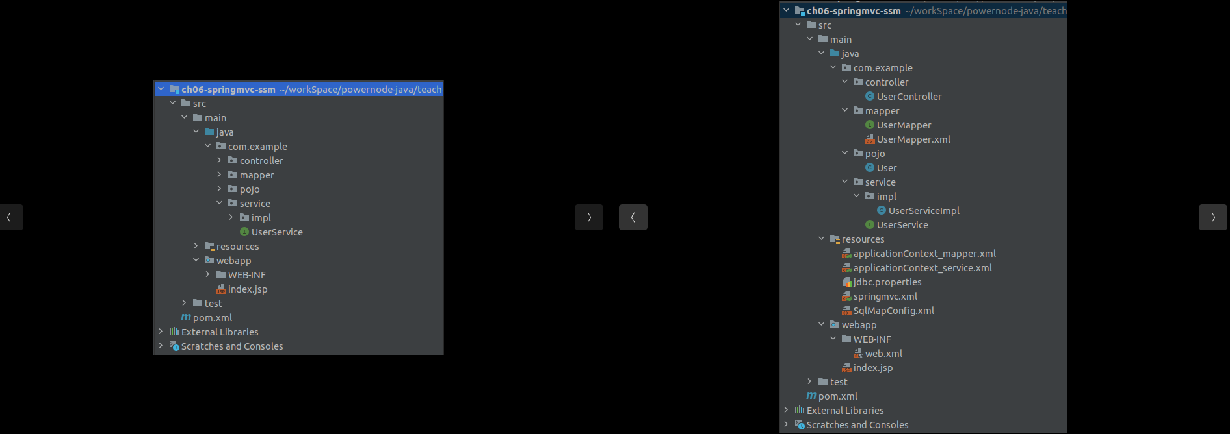Select 'main' folder label in right project tree
This screenshot has height=434, width=1230.
(841, 40)
